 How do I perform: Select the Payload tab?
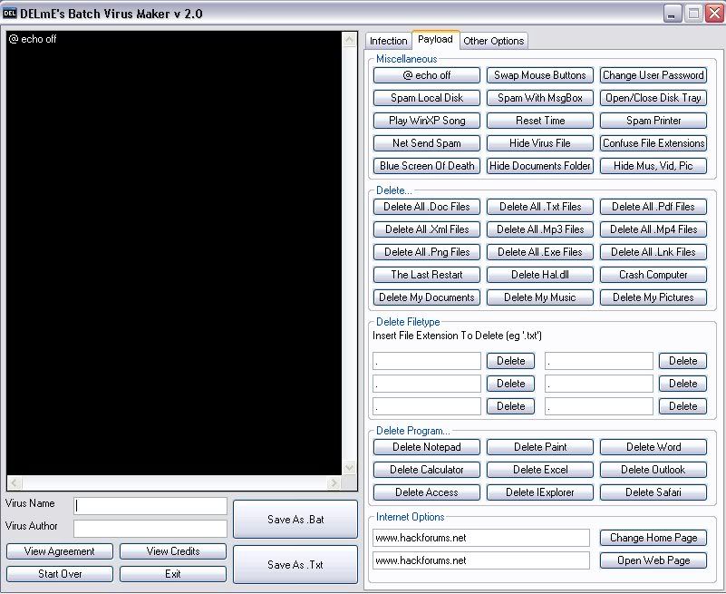435,39
